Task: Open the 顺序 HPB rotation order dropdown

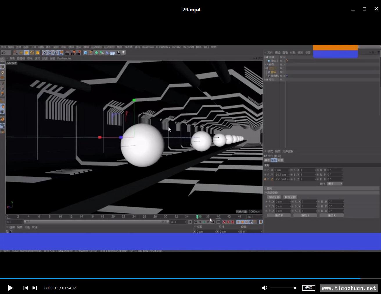Action: tap(335, 184)
